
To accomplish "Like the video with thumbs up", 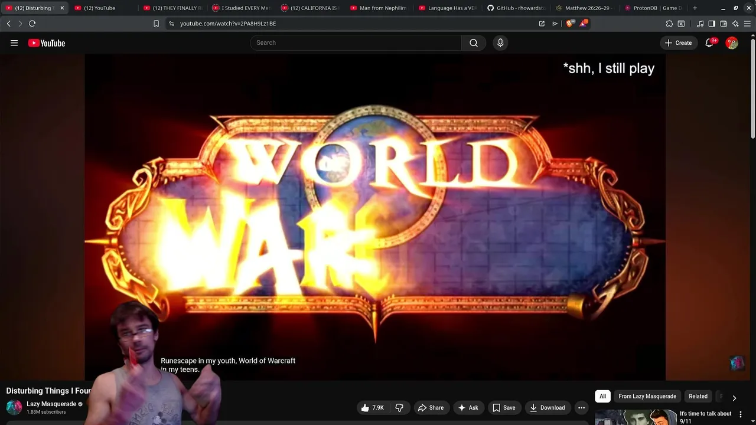I will click(x=373, y=407).
